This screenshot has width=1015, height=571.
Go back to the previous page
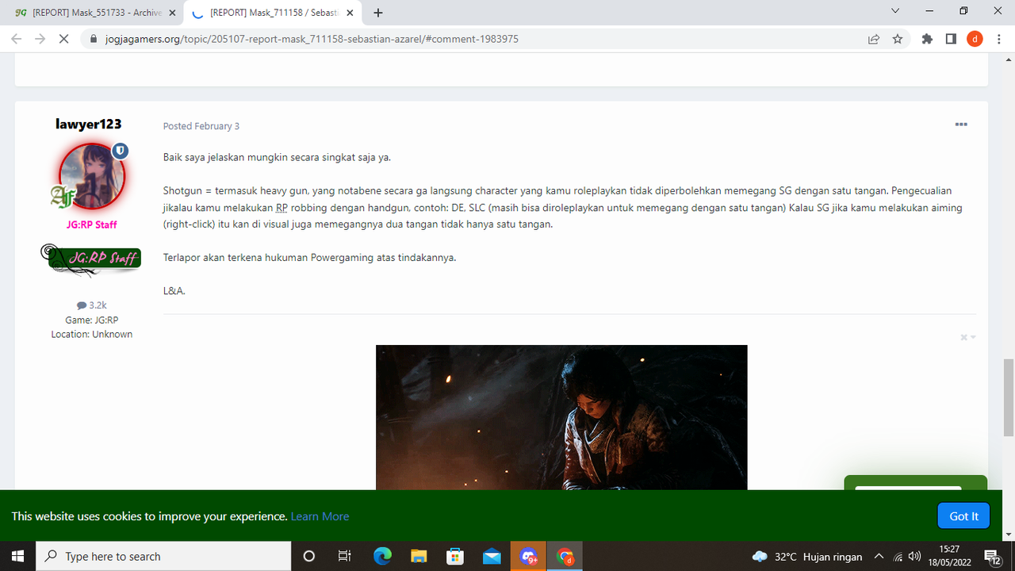[x=17, y=38]
